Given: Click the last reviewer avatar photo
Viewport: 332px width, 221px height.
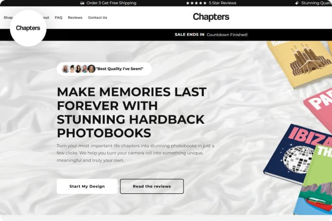Looking at the screenshot, I should (92, 69).
